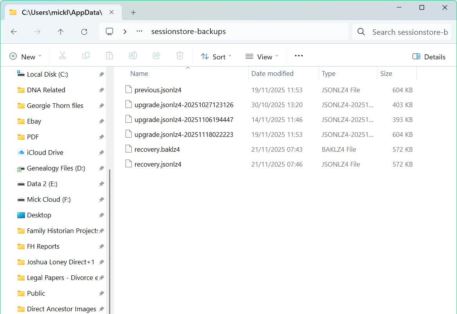This screenshot has width=457, height=314.
Task: Open the See more options menu
Action: [299, 56]
